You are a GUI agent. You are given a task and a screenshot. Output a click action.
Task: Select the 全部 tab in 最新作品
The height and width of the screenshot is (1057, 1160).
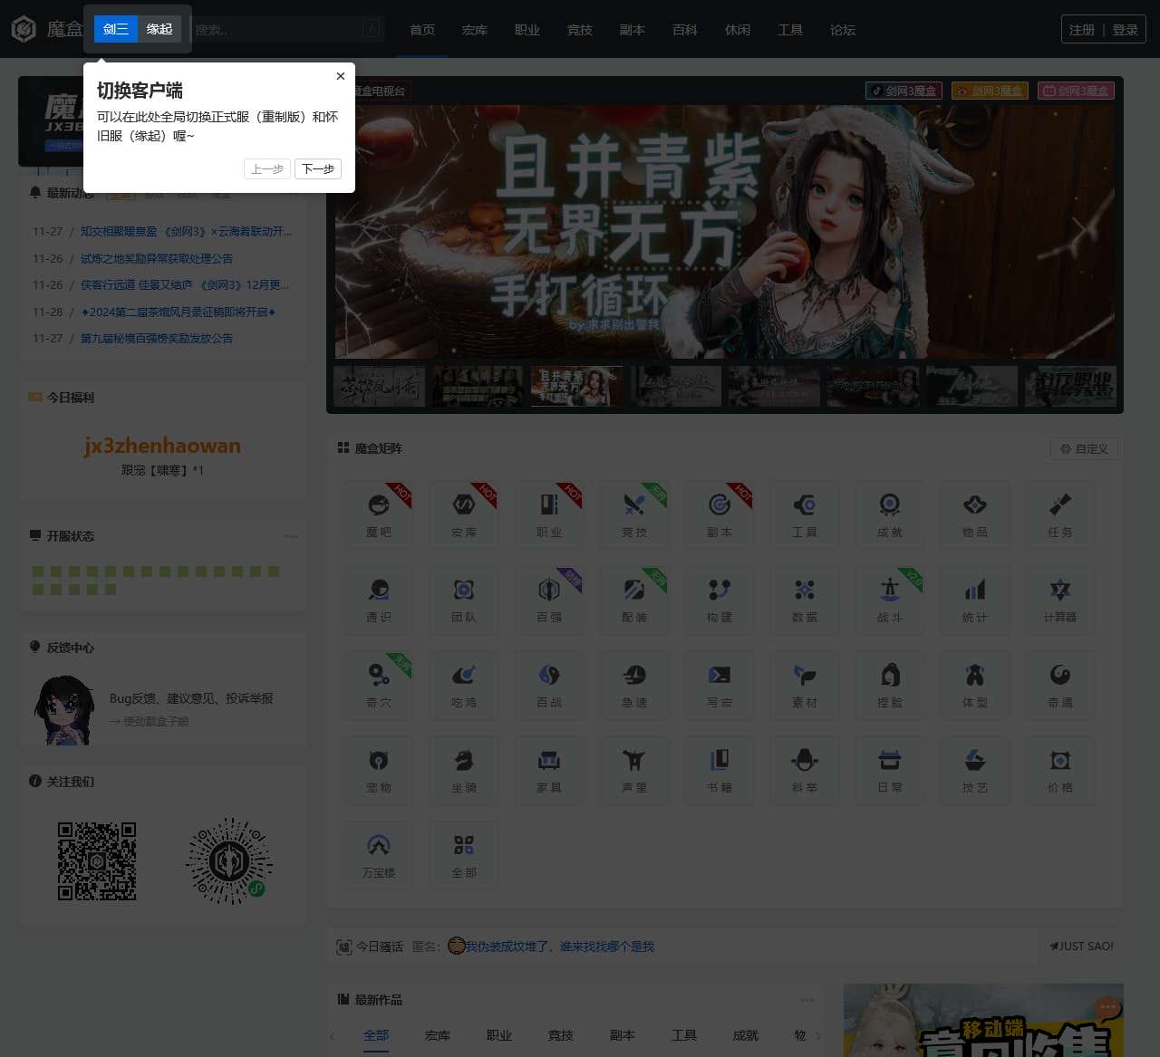[376, 1035]
